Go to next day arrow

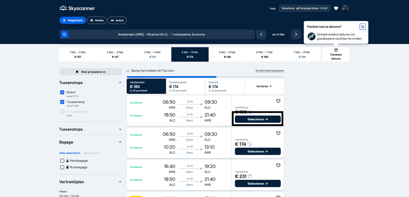click(296, 34)
